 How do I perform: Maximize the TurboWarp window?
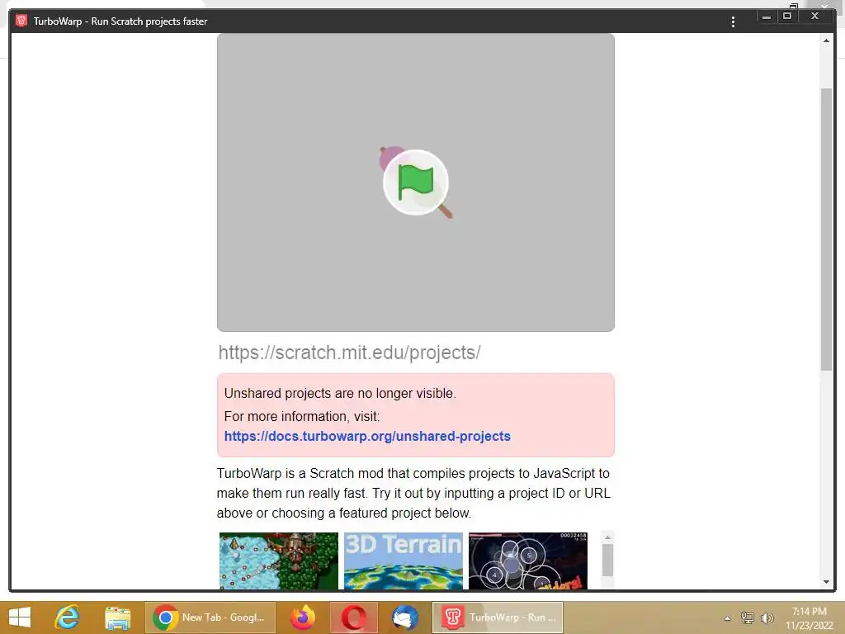tap(786, 17)
